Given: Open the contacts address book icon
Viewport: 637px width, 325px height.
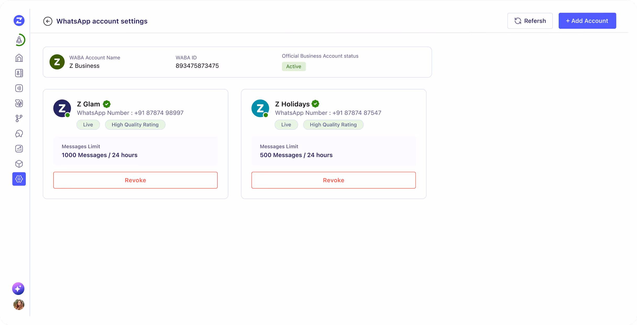Looking at the screenshot, I should click(19, 73).
